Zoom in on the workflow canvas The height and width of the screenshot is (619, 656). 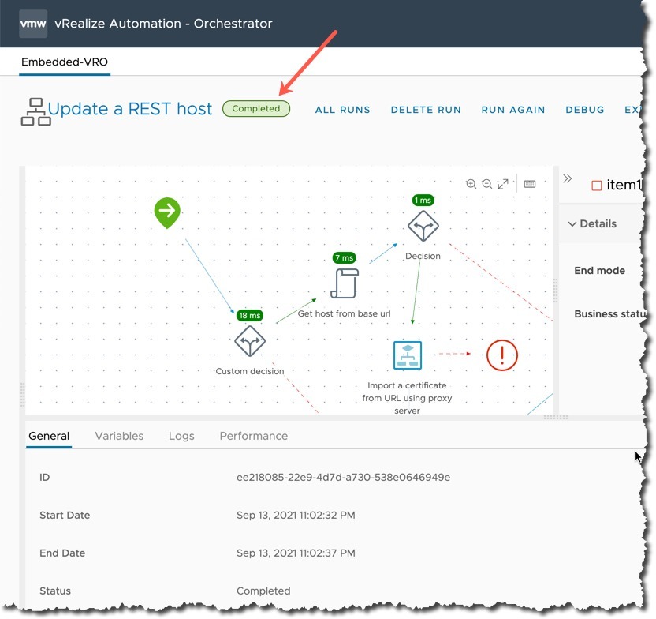471,184
